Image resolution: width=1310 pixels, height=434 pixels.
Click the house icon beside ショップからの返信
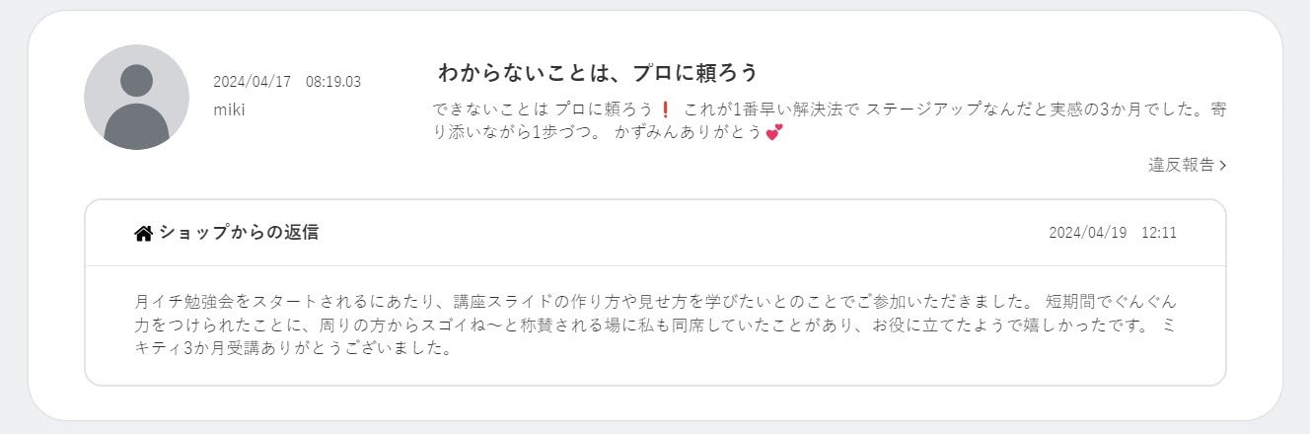tap(143, 233)
